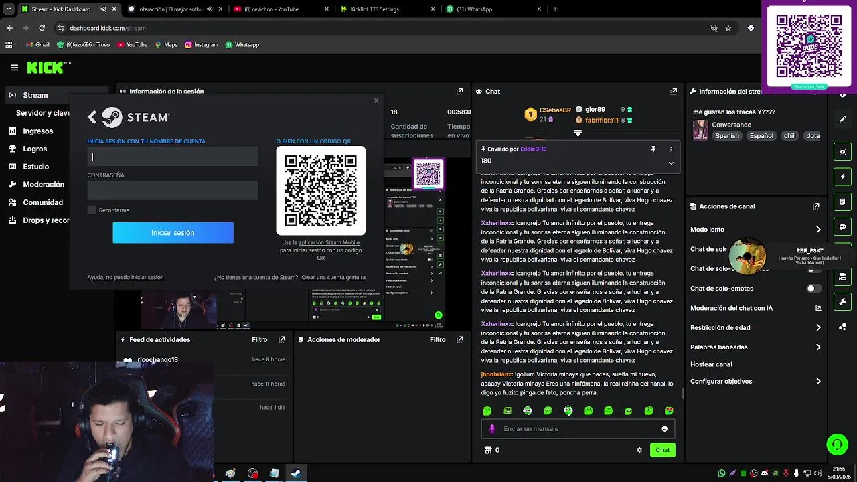Open aplicación Steam Mobile link
The height and width of the screenshot is (482, 857).
[329, 242]
